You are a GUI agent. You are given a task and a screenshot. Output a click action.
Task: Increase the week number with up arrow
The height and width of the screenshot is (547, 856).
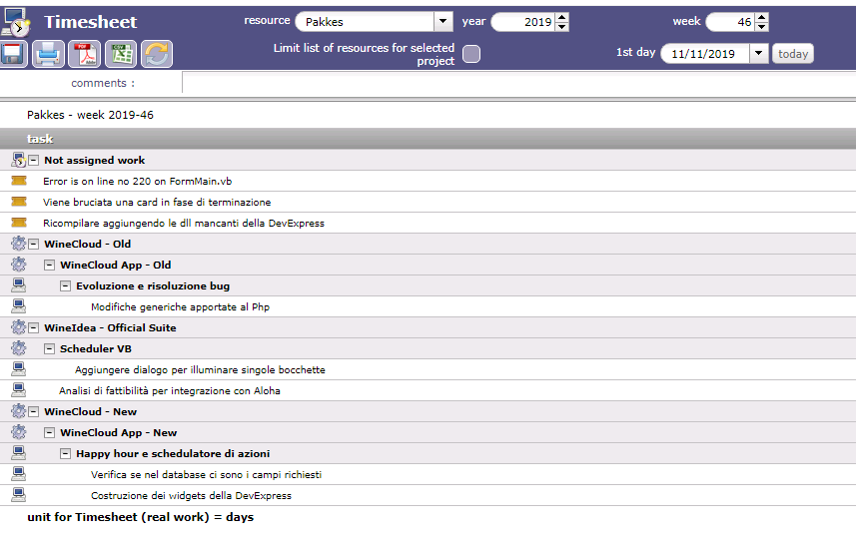click(x=762, y=16)
